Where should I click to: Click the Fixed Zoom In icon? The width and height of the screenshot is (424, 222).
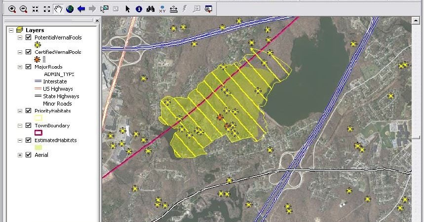[x=35, y=9]
